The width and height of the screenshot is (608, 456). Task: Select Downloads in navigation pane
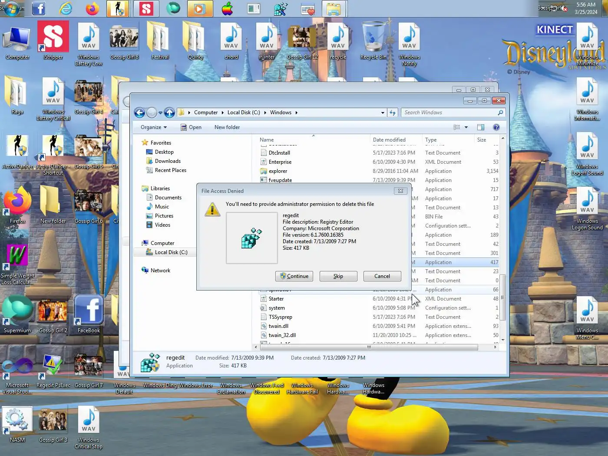pyautogui.click(x=168, y=161)
